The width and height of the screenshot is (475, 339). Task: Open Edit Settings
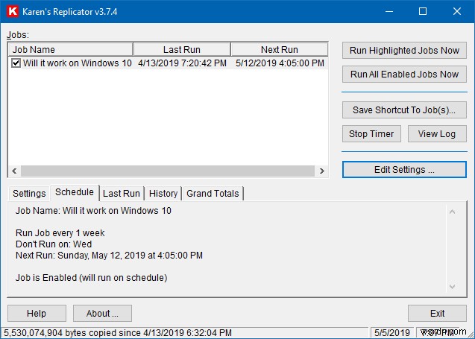point(404,170)
